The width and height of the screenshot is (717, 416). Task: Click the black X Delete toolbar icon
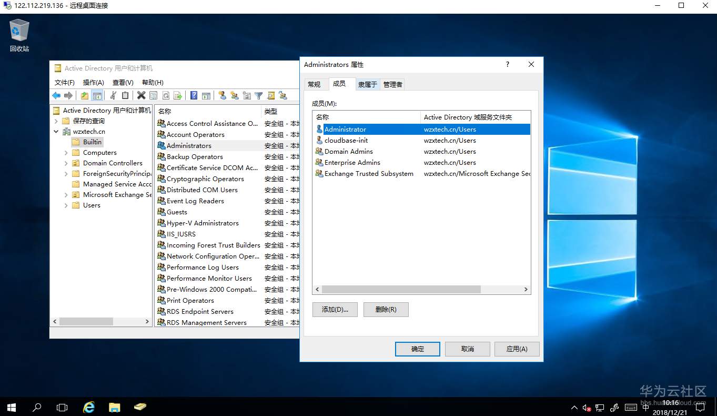pos(141,95)
